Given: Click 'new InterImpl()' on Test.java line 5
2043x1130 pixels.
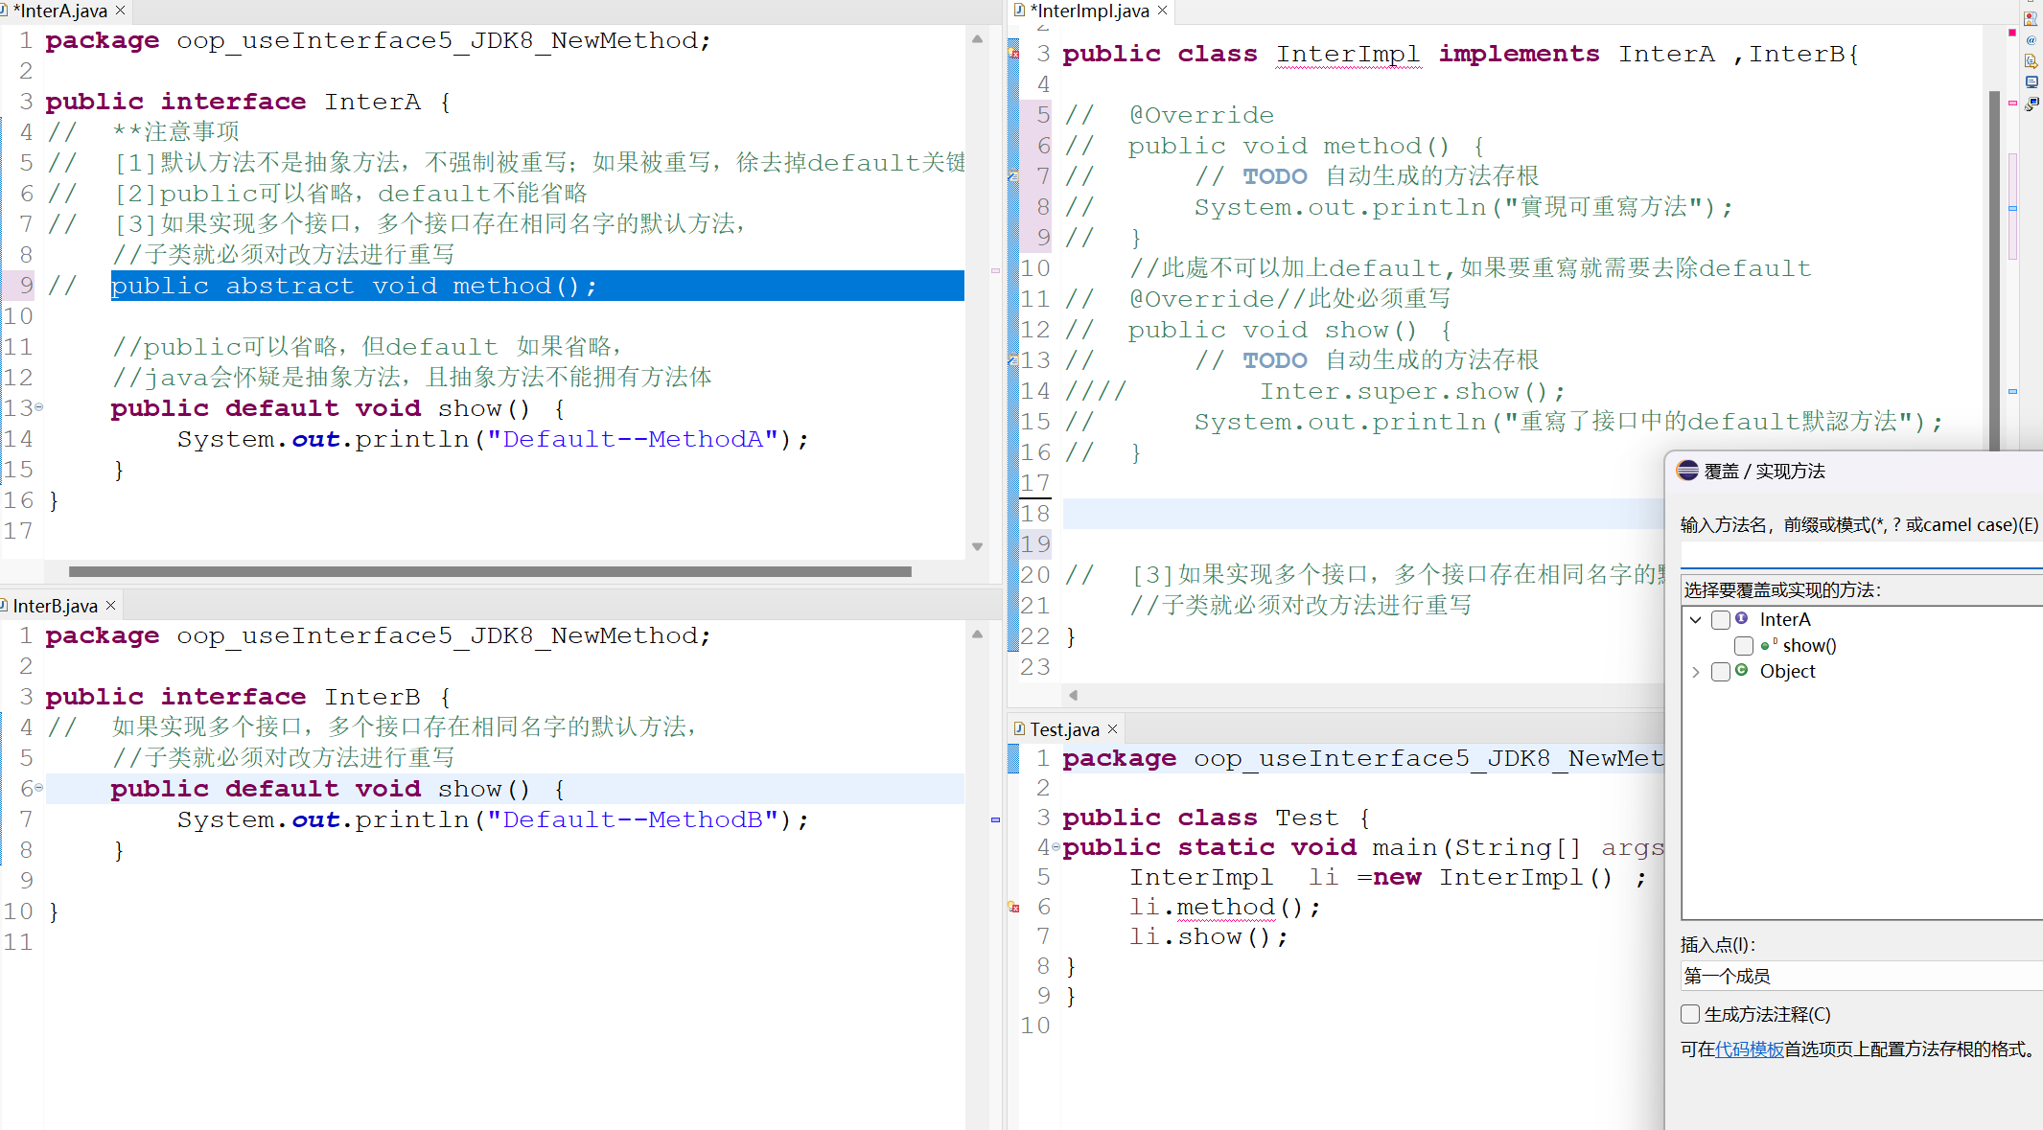Looking at the screenshot, I should tap(1492, 877).
